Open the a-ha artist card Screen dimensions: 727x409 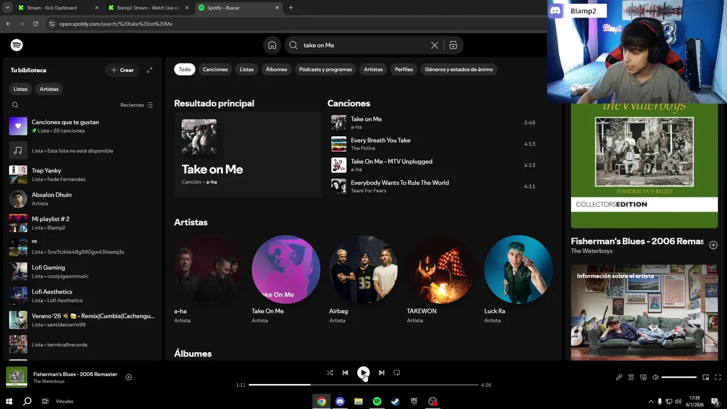[x=208, y=279]
